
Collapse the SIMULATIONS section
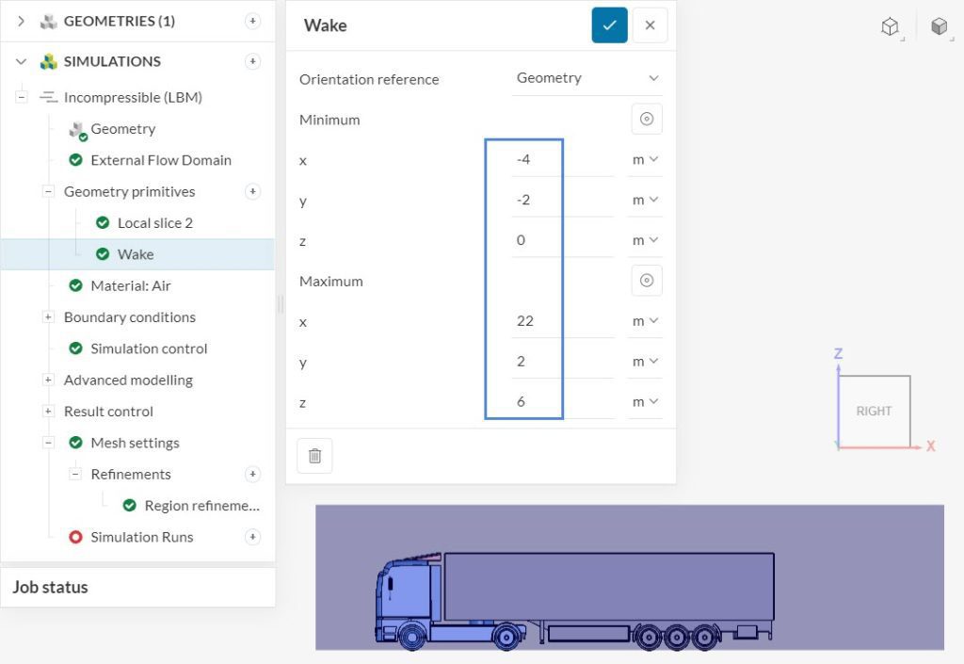21,60
